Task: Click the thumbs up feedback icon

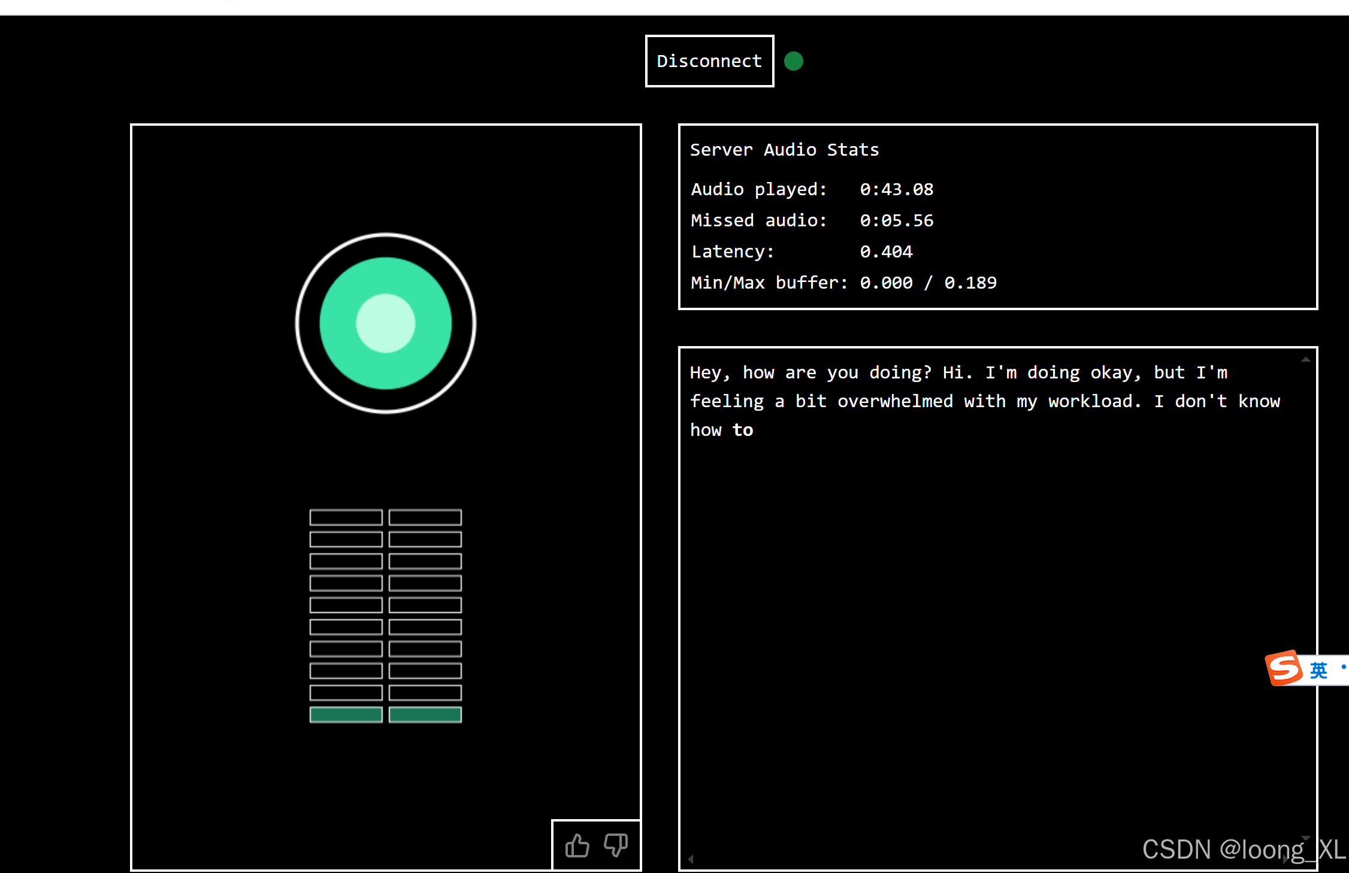Action: coord(577,845)
